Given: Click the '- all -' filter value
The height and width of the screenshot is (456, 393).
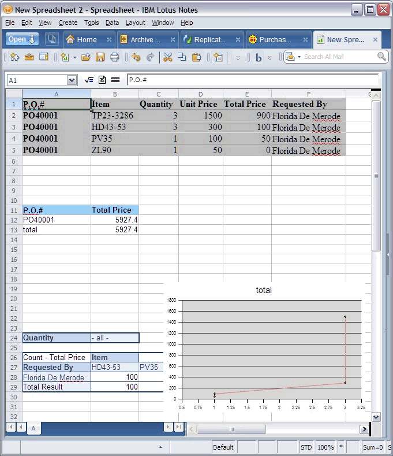Looking at the screenshot, I should tap(115, 338).
